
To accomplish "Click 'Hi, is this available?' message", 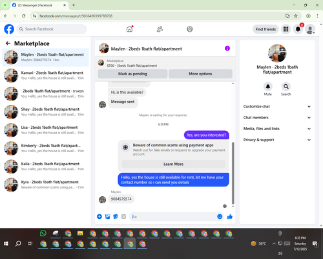I will (127, 92).
